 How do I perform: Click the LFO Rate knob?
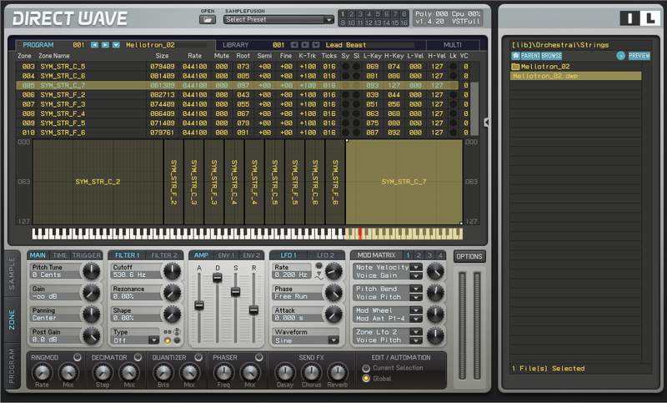pyautogui.click(x=334, y=271)
